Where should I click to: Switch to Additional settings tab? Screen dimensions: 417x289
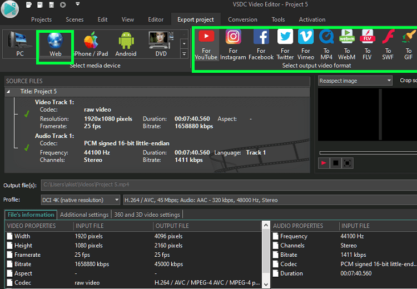click(x=85, y=215)
